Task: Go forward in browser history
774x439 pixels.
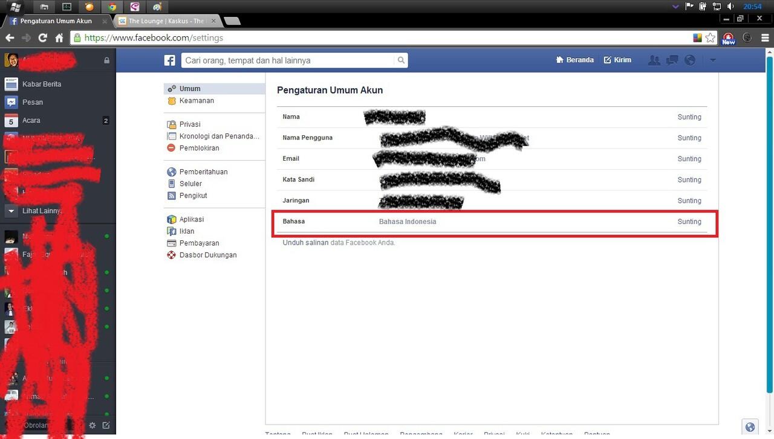Action: coord(27,37)
